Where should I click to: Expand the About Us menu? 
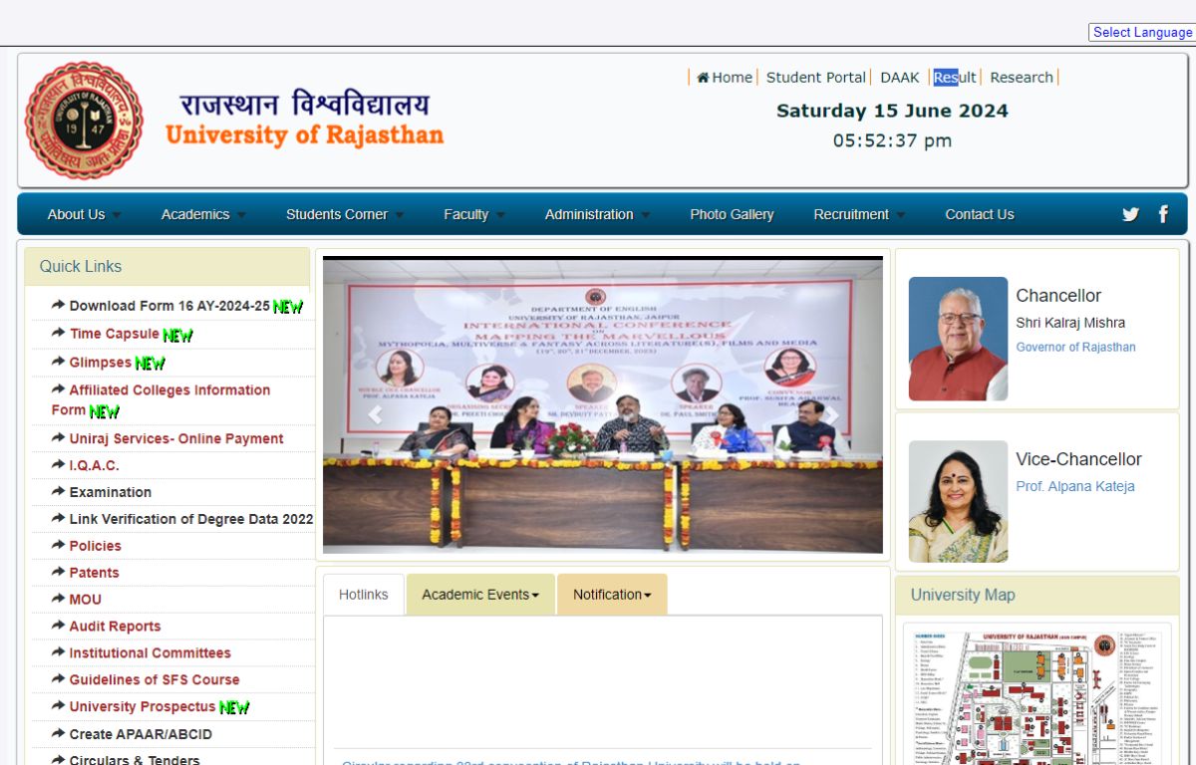(85, 214)
